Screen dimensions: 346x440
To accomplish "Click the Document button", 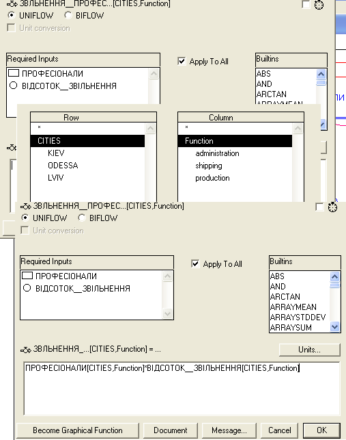I will click(170, 430).
